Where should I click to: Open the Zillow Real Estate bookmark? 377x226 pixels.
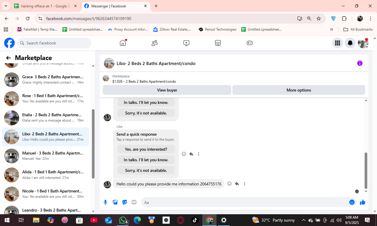pos(172,29)
